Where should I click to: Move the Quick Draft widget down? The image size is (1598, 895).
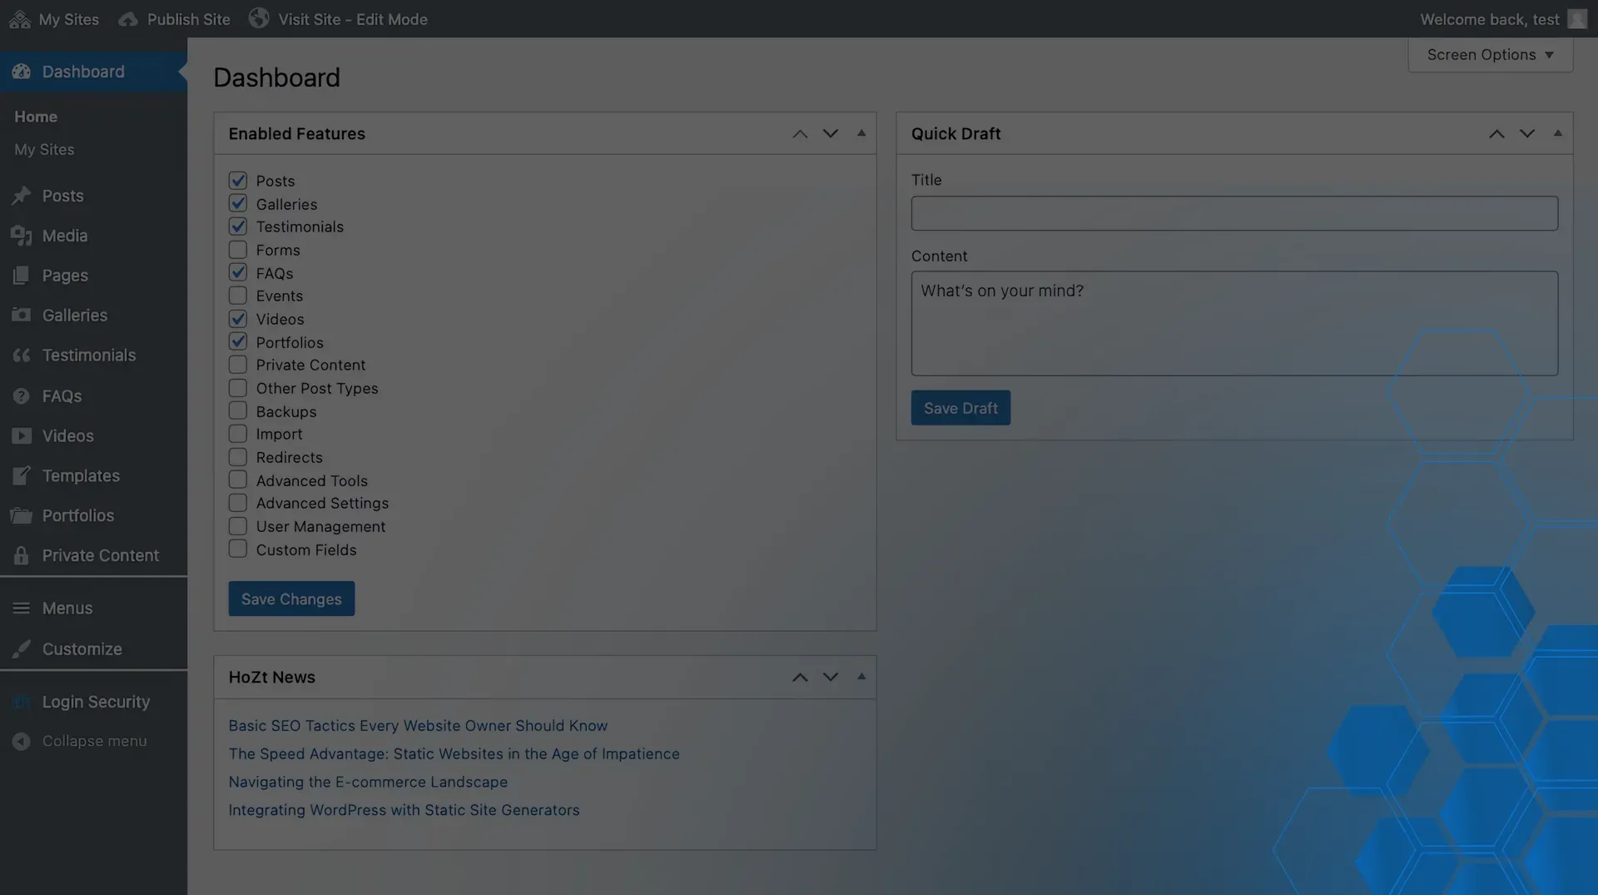coord(1526,133)
